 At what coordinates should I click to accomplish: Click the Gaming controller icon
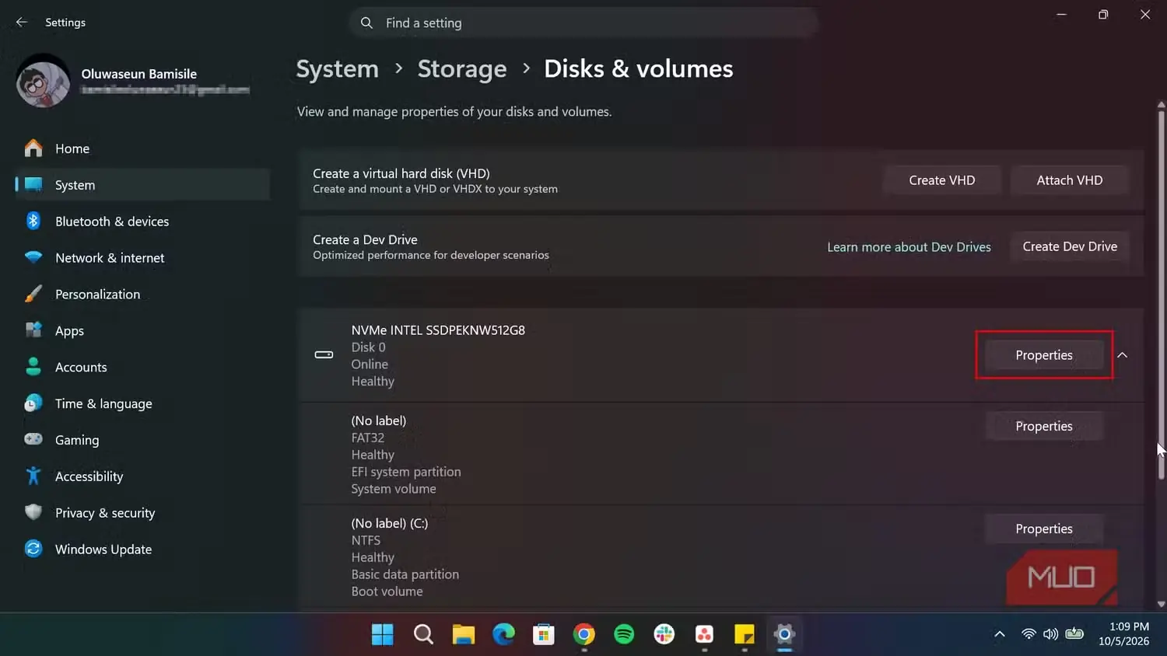33,439
